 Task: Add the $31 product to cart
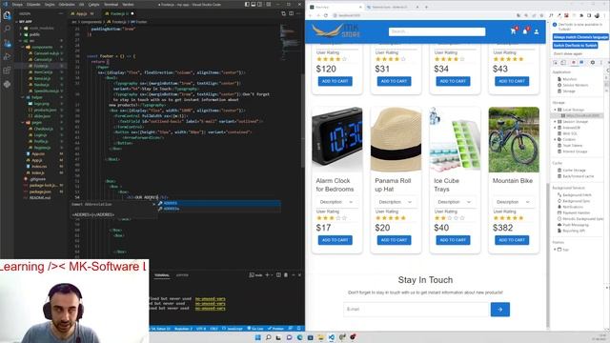[394, 81]
